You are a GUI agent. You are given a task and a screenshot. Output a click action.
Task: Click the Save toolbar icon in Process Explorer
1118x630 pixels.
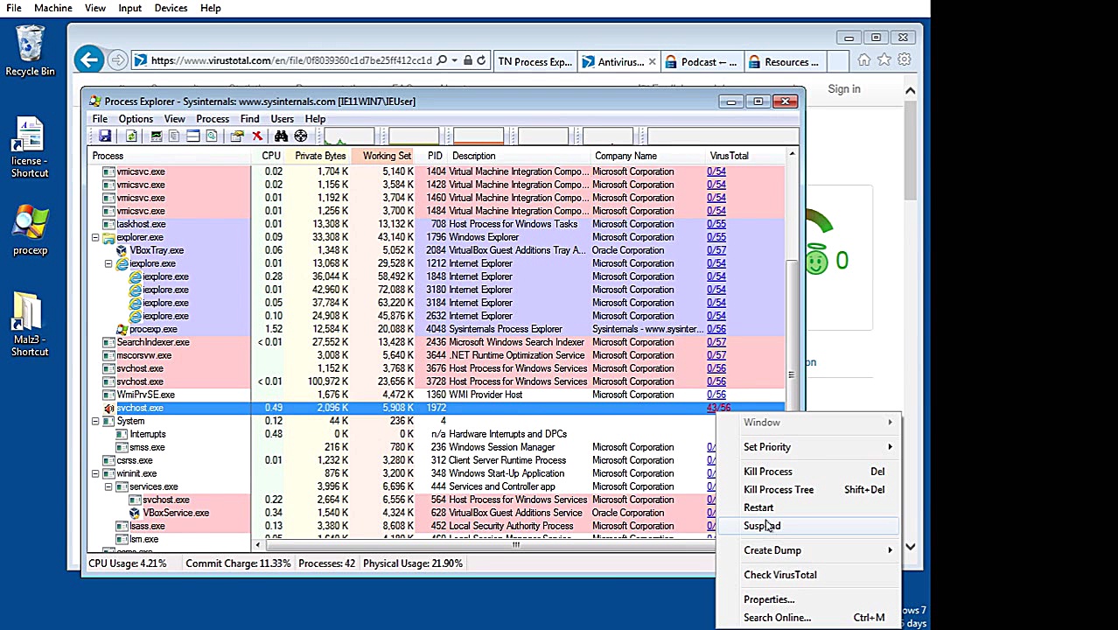pyautogui.click(x=105, y=136)
